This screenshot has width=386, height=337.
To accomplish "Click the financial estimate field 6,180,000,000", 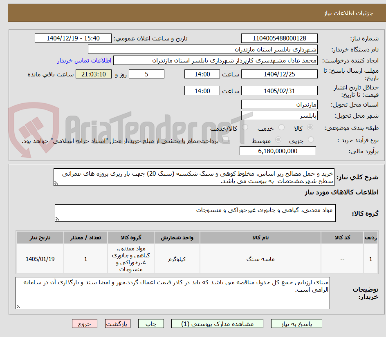I will (278, 151).
